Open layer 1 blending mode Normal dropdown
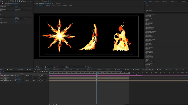Screen dimensions: 188x105 pos(28,75)
